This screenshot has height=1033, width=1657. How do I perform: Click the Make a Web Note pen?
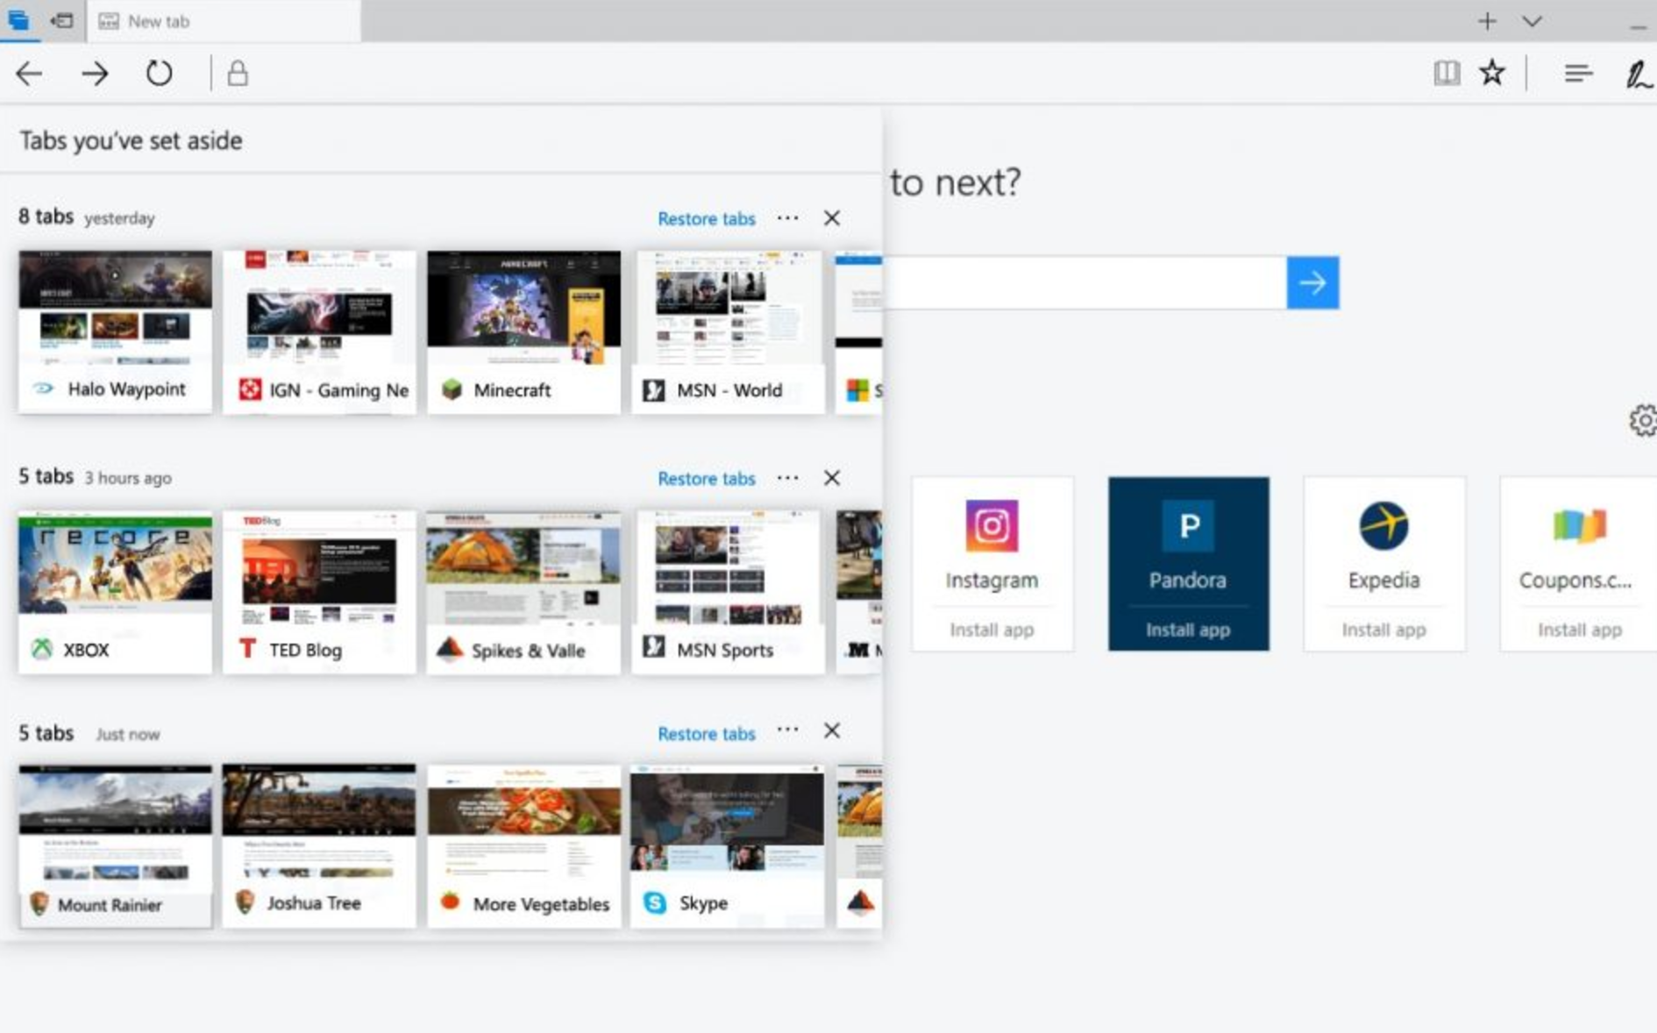click(x=1638, y=75)
